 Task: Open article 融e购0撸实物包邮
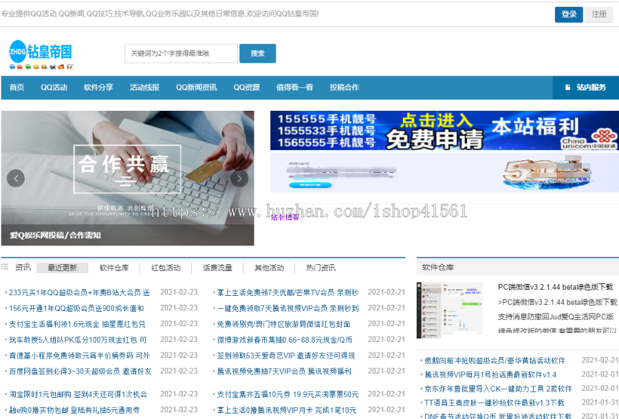coord(74,410)
